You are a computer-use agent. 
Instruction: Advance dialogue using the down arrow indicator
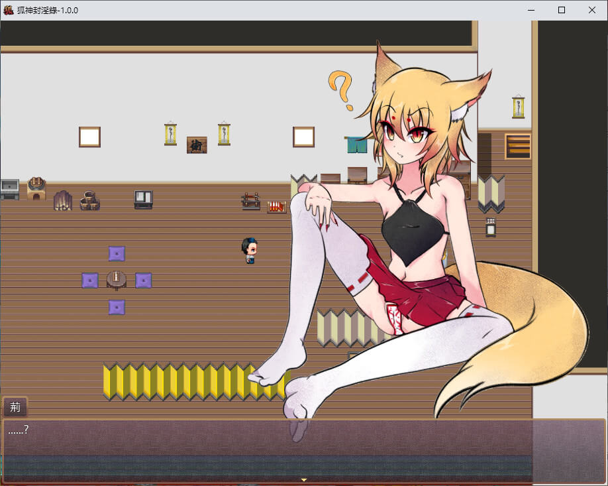304,479
